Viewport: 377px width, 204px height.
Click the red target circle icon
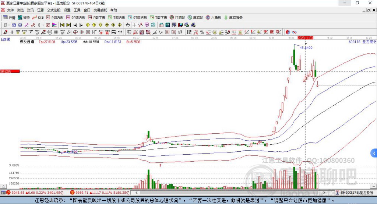(x=75, y=32)
